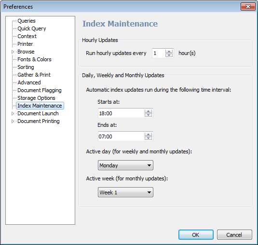Image resolution: width=258 pixels, height=245 pixels.
Task: Increase the Starts at time using up arrow
Action: tap(148, 111)
